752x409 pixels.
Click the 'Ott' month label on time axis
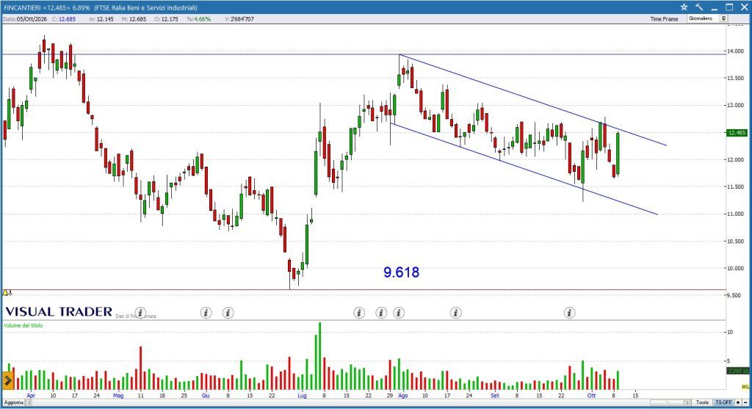coord(591,396)
